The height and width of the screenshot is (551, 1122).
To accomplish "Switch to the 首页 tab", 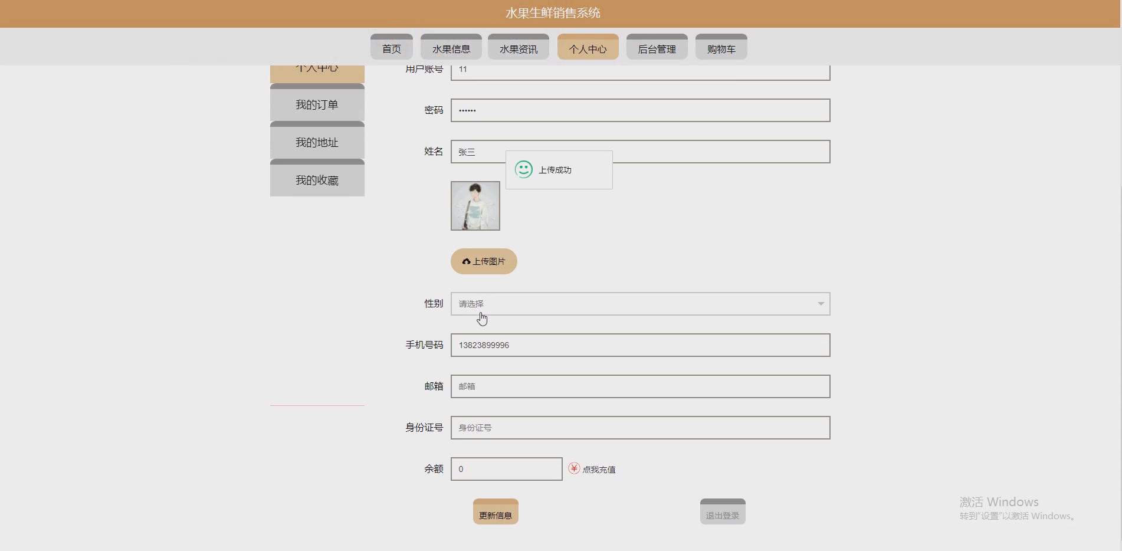I will coord(391,47).
